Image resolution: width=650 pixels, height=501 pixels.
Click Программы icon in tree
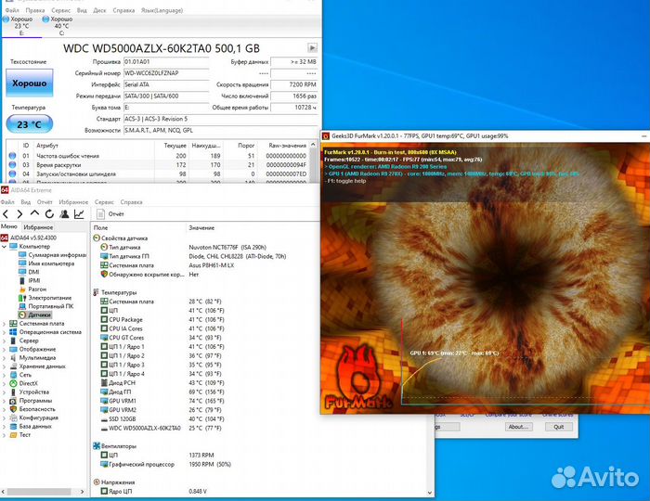point(13,401)
